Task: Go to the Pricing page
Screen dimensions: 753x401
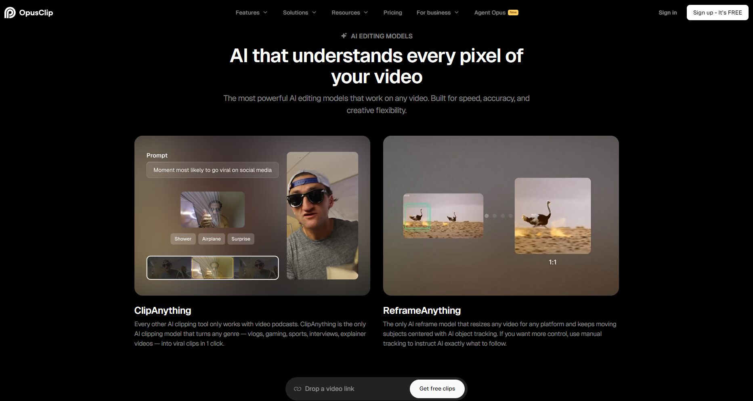Action: pyautogui.click(x=392, y=13)
